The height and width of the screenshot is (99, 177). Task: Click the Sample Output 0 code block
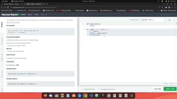click(x=40, y=84)
